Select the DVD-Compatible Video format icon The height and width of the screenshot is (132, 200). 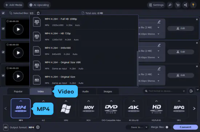tap(111, 108)
